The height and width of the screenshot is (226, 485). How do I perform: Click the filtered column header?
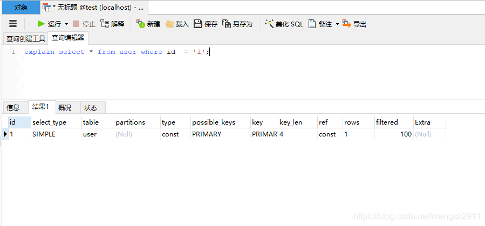[x=394, y=122]
